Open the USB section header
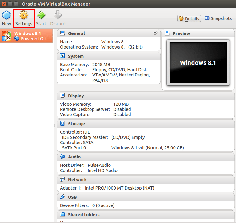 coord(146,197)
